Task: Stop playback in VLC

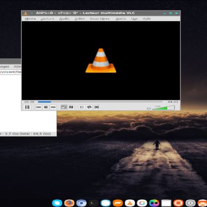Action: [x=46, y=107]
